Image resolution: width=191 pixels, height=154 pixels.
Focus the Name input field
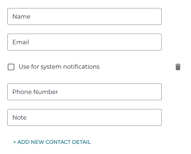(84, 16)
